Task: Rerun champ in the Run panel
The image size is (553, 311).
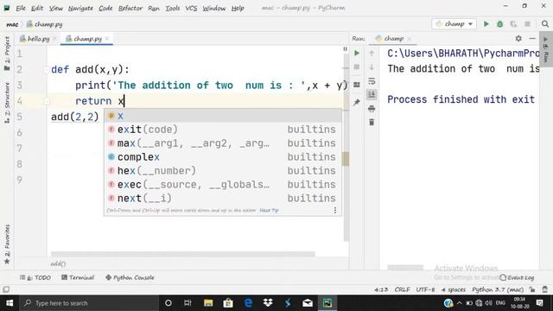Action: 357,54
